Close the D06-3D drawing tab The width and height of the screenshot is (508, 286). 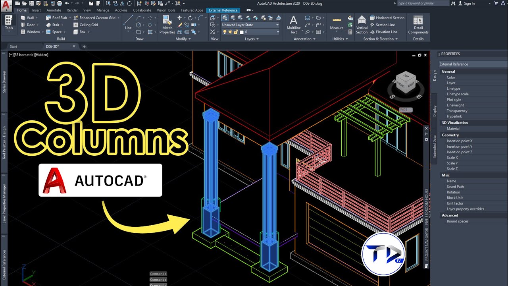pos(74,46)
